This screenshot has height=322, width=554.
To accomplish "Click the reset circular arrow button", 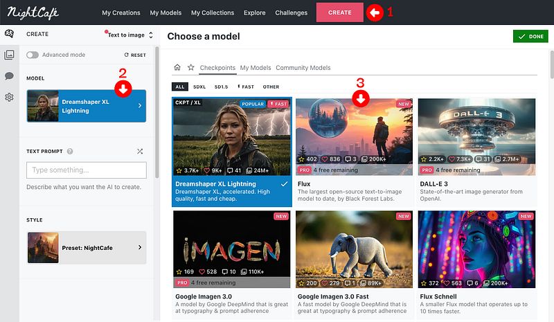I will [x=135, y=55].
